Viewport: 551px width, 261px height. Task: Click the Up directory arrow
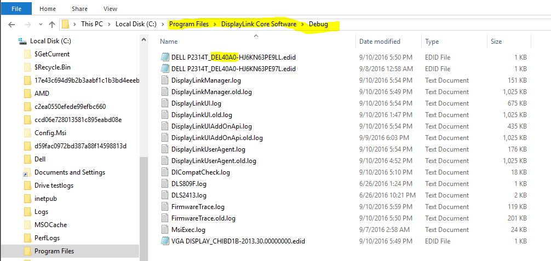click(x=52, y=25)
